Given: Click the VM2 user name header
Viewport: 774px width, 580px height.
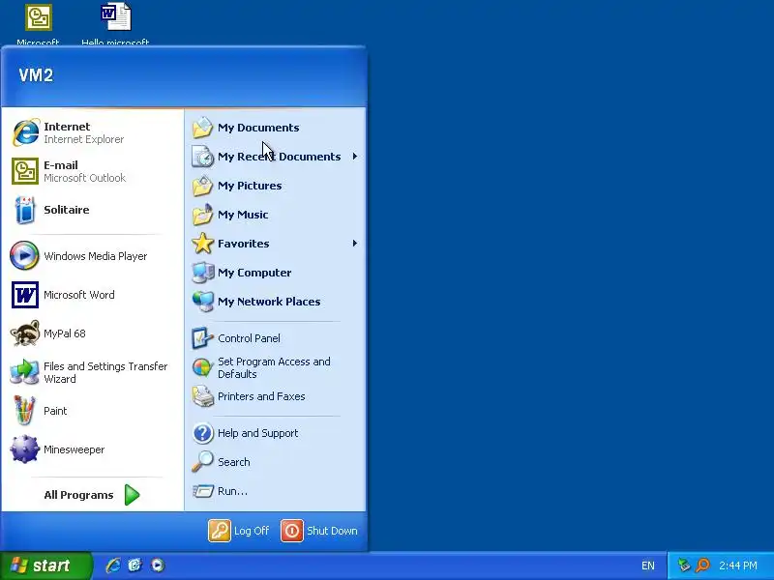Looking at the screenshot, I should (36, 75).
